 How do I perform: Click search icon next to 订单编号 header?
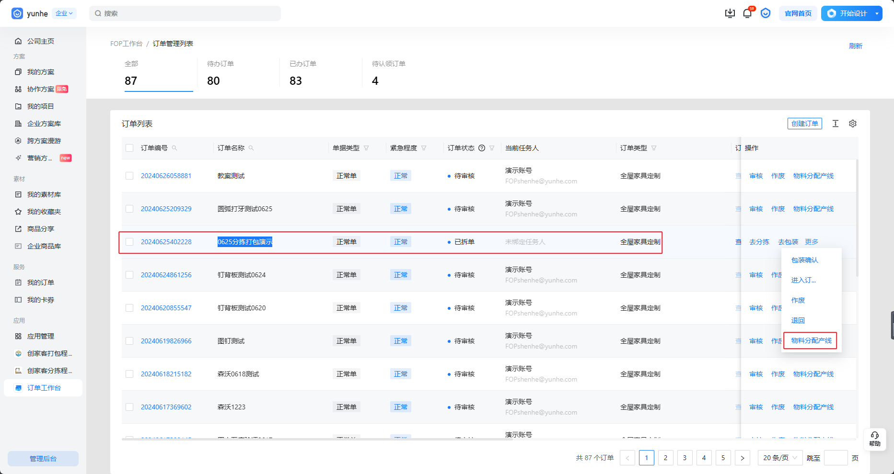(174, 148)
